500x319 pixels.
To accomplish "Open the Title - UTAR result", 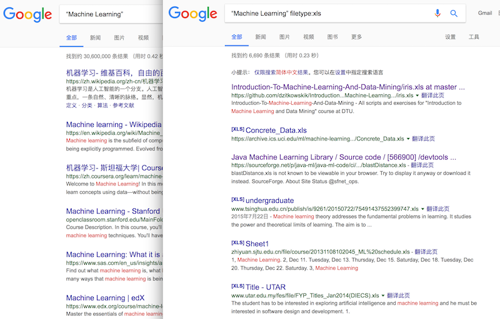I will 266,287.
